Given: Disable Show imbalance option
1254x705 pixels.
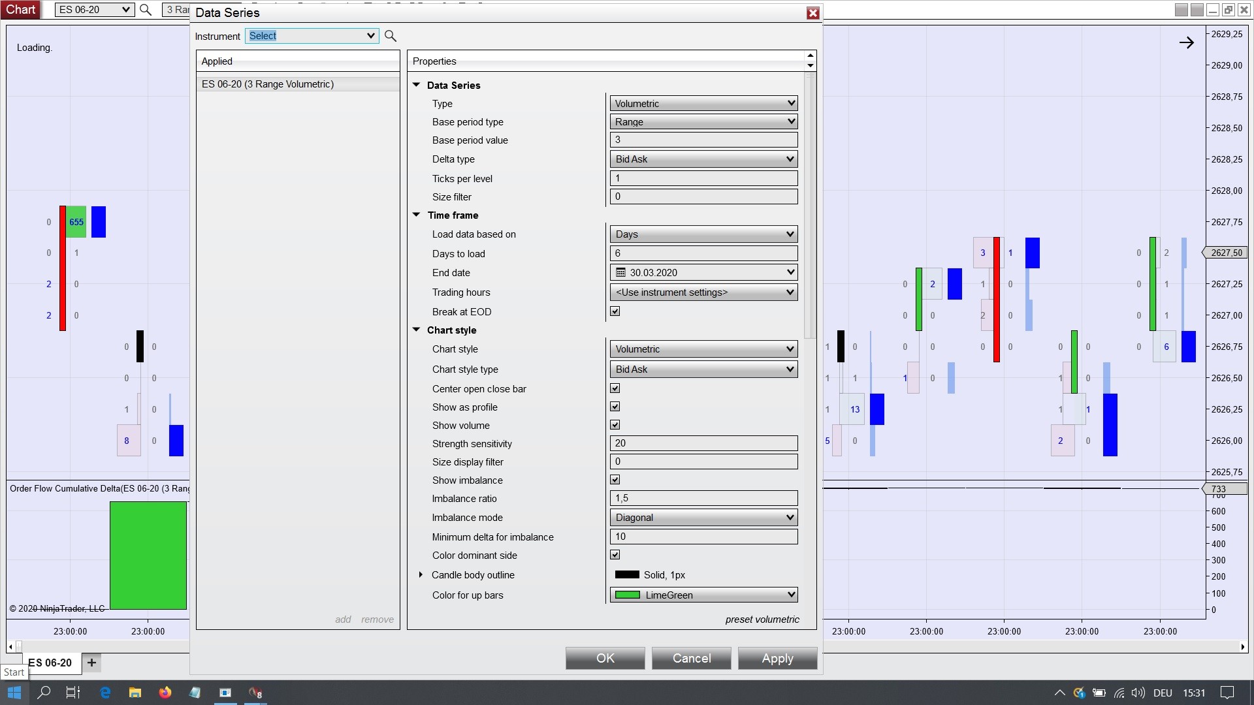Looking at the screenshot, I should [x=615, y=480].
